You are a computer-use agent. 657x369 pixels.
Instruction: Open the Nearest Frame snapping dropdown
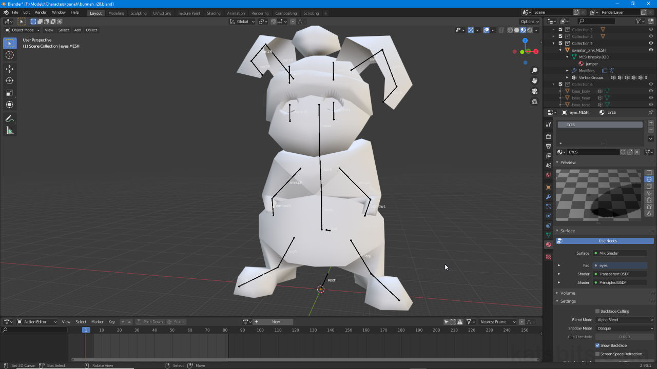(498, 322)
